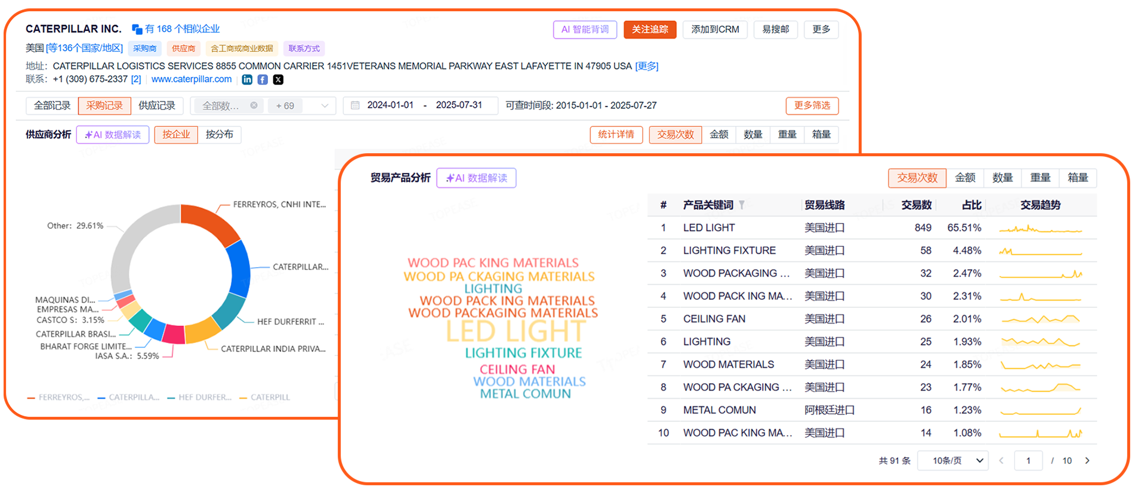The height and width of the screenshot is (499, 1132).
Task: Click AI 数据解读 in 贸易产品分析 panel
Action: tap(476, 178)
